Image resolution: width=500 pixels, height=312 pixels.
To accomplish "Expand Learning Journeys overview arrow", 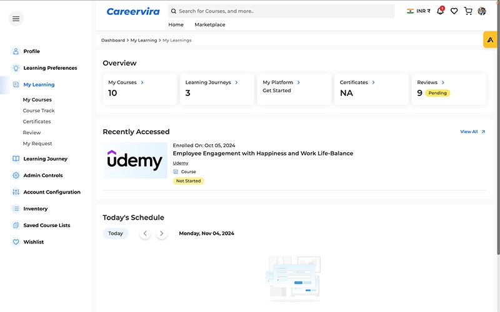I will [x=236, y=82].
